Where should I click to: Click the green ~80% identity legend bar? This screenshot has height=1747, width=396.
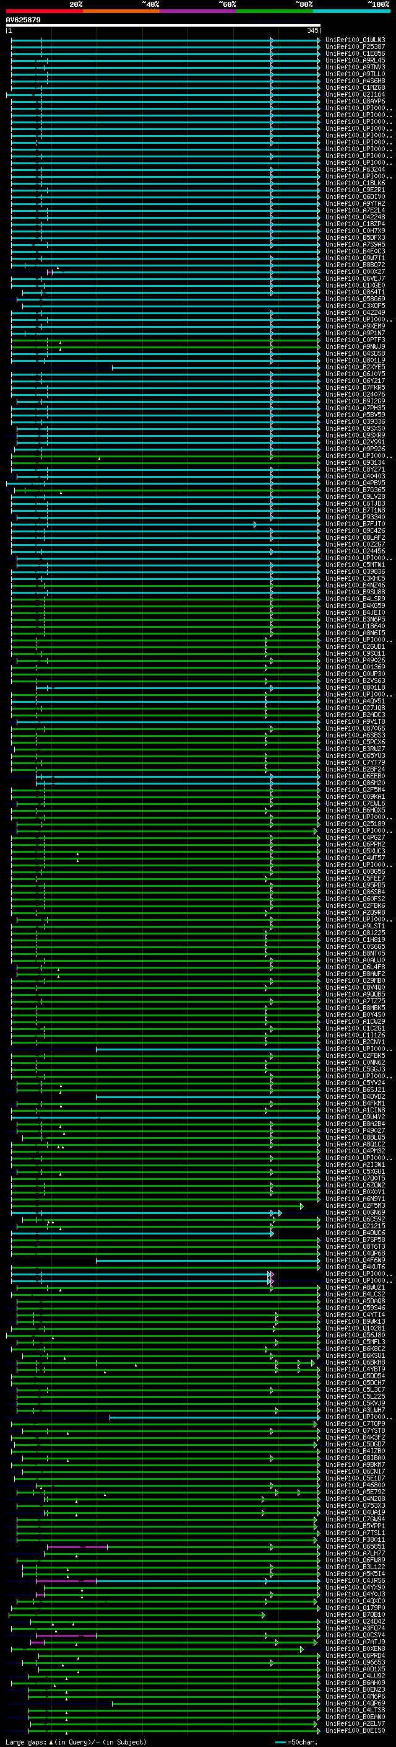[x=275, y=12]
